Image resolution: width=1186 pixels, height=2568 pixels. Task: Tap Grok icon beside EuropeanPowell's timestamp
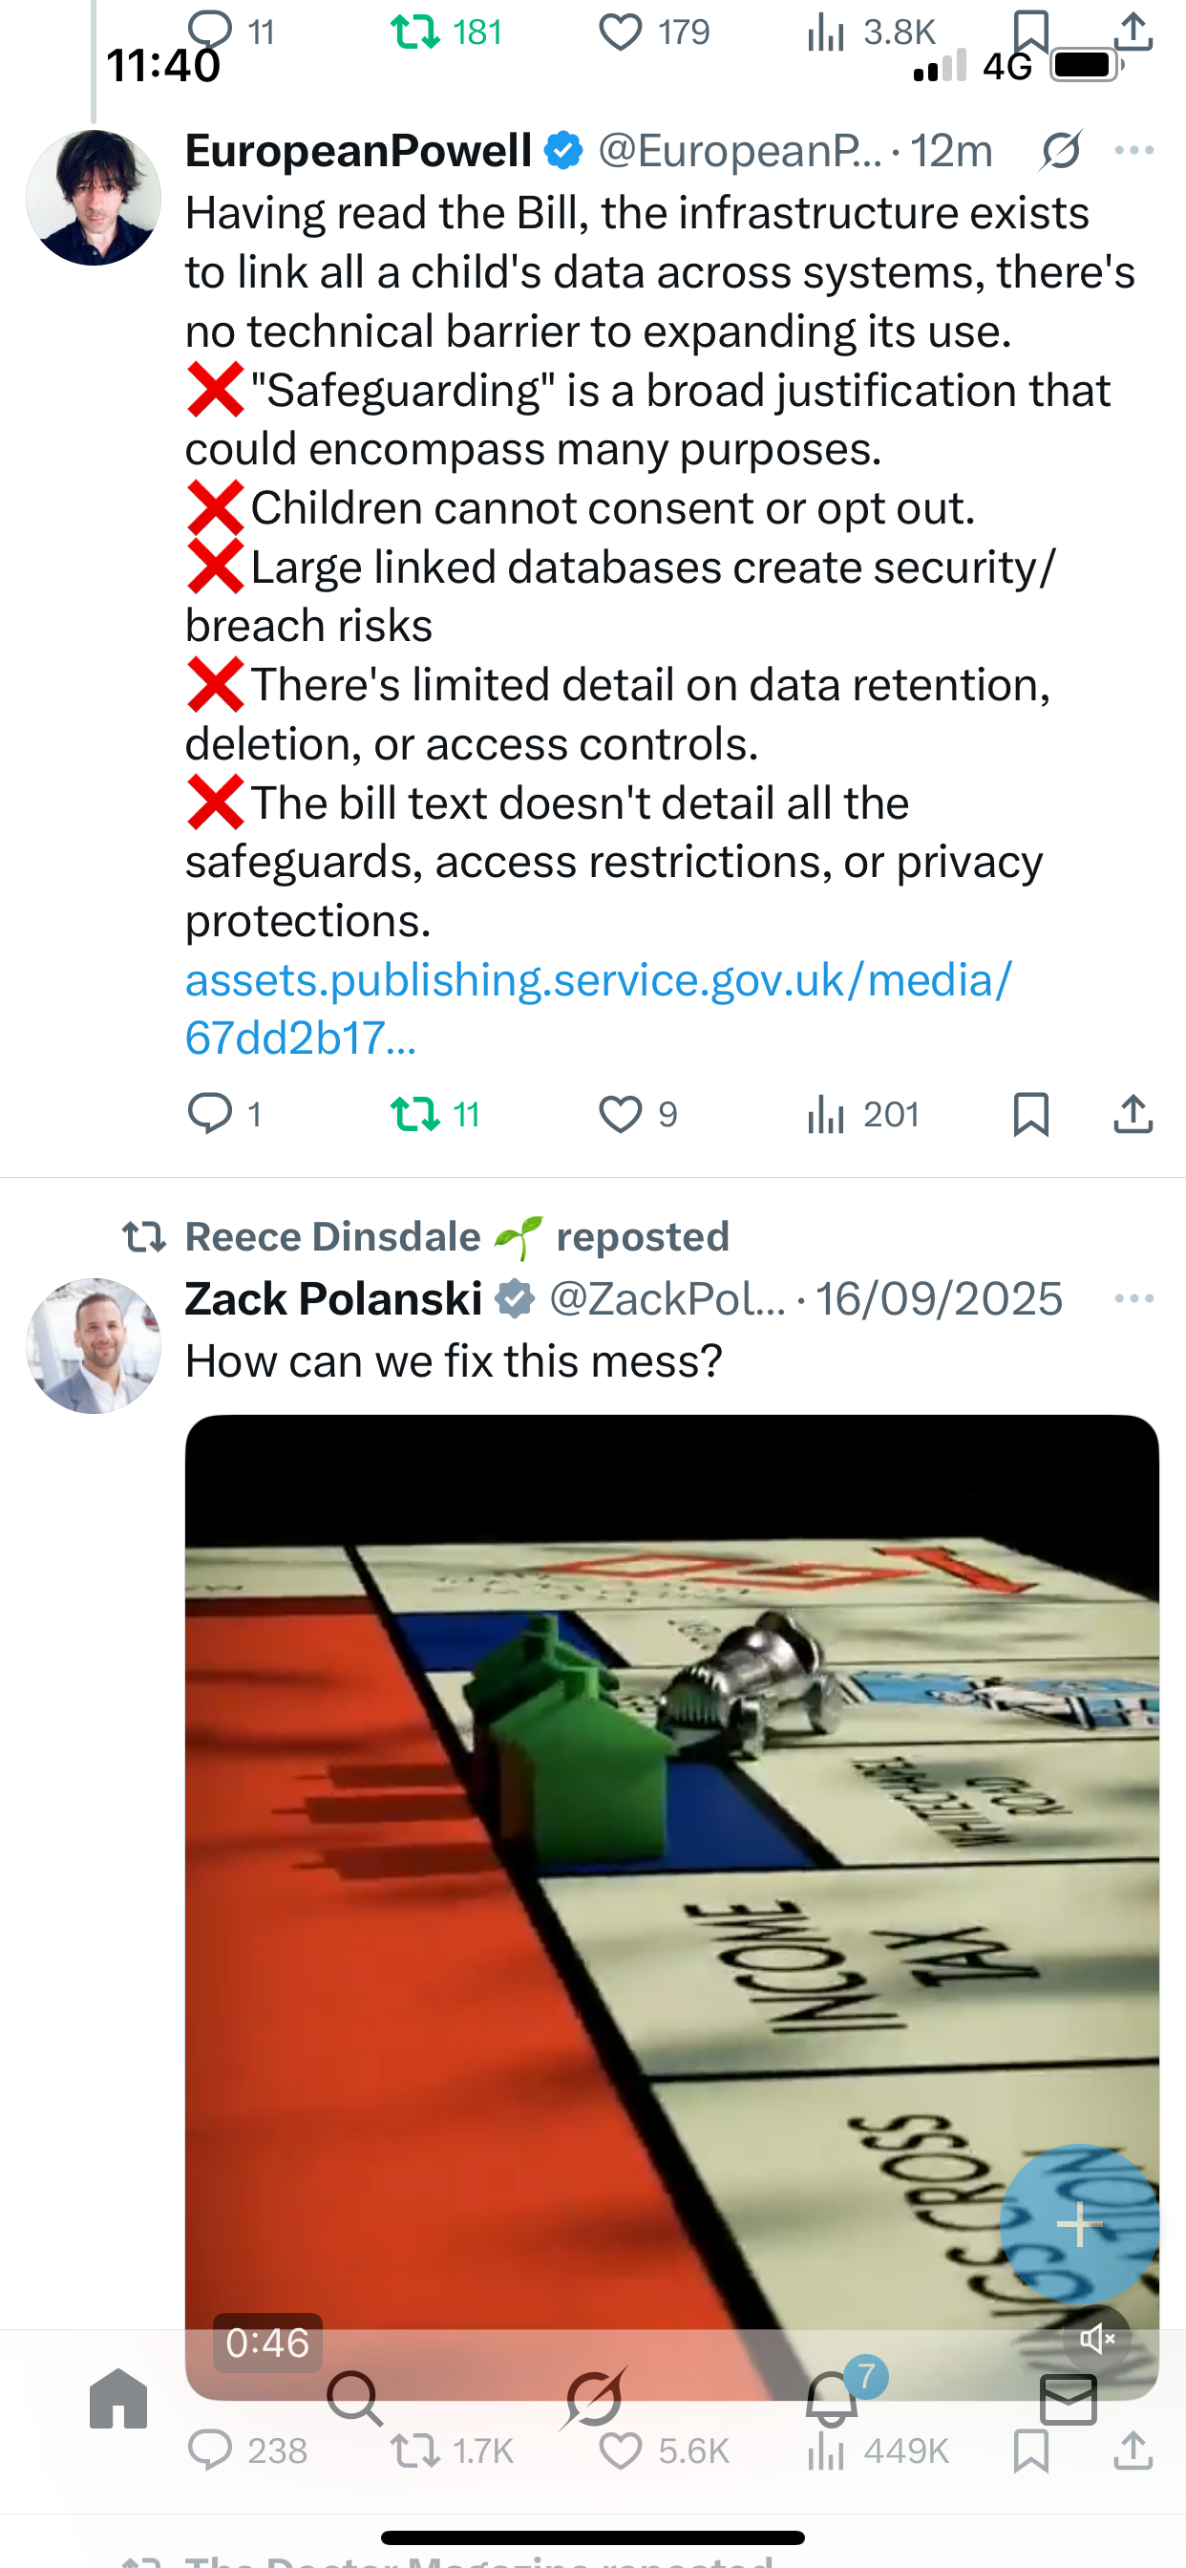click(x=1060, y=151)
